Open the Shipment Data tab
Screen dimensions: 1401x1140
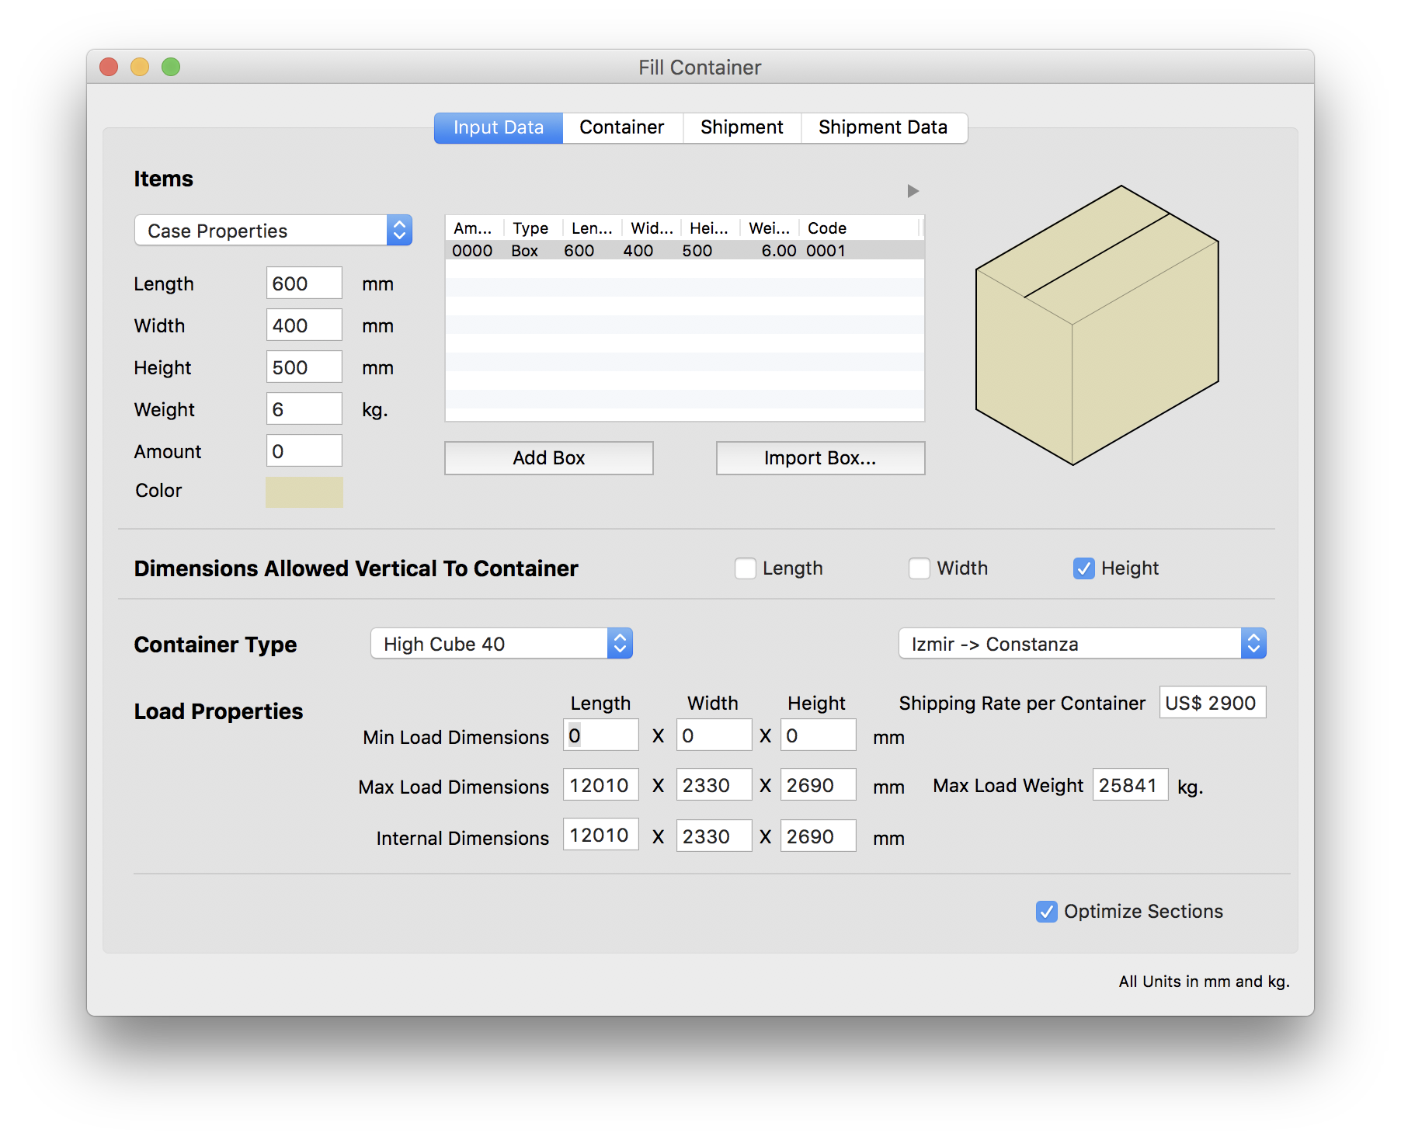883,127
